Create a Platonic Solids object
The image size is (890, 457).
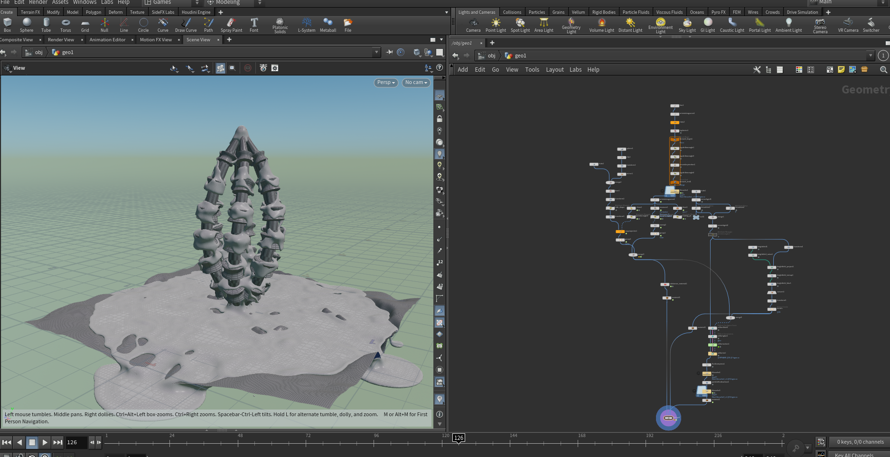pyautogui.click(x=280, y=25)
